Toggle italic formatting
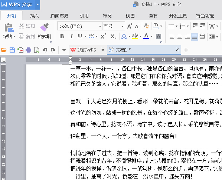Image resolution: width=222 pixels, height=180 pixels. click(x=72, y=36)
